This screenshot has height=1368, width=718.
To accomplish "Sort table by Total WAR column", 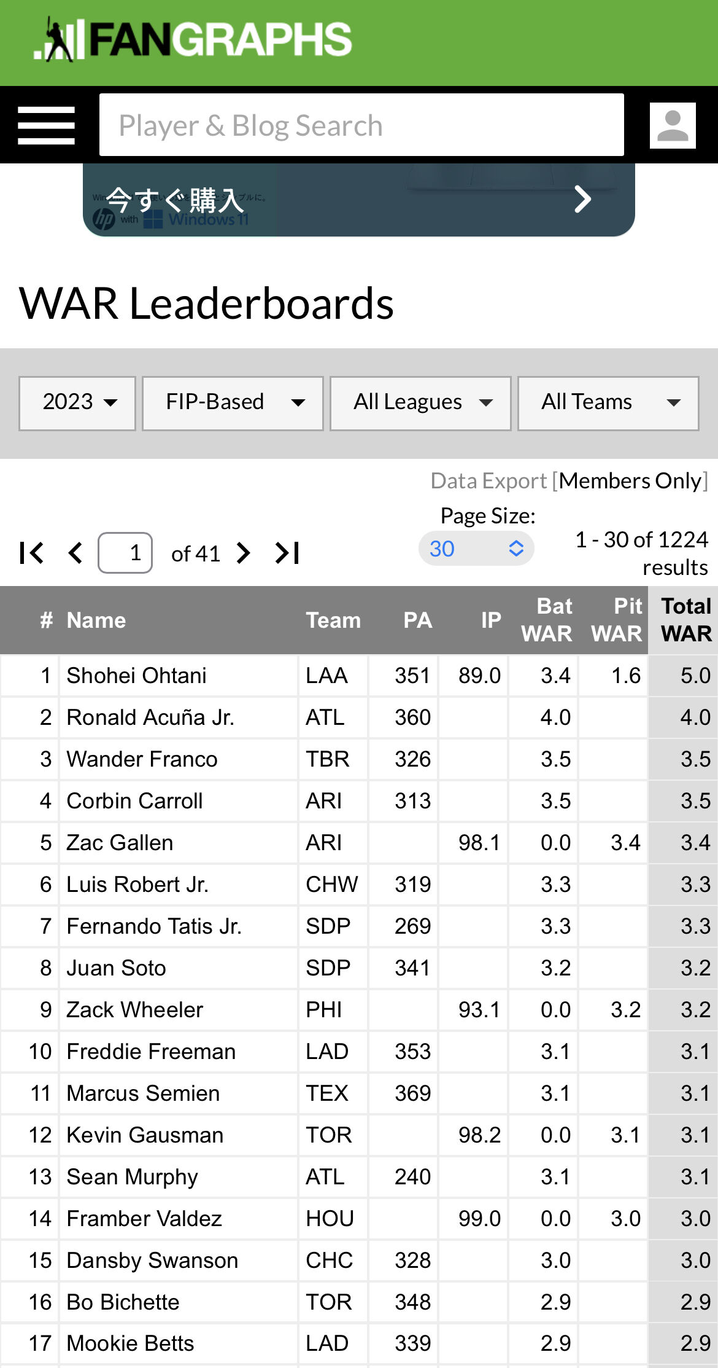I will point(686,620).
